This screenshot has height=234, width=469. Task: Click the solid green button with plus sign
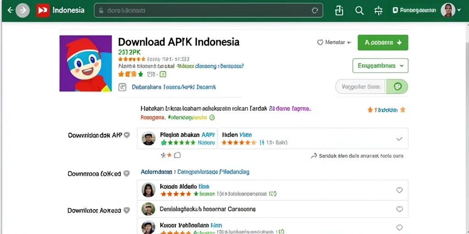(x=383, y=43)
